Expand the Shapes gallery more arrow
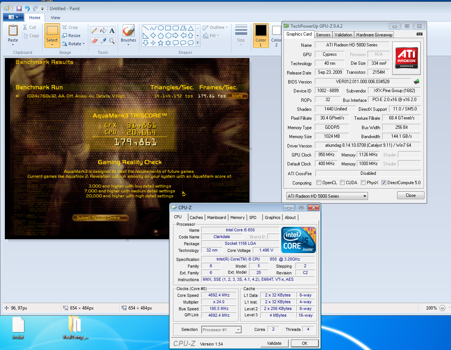 click(x=198, y=43)
